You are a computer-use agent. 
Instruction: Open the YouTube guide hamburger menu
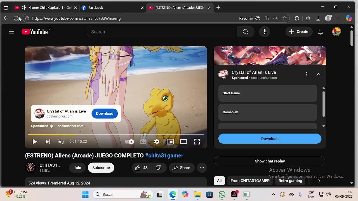(x=11, y=32)
